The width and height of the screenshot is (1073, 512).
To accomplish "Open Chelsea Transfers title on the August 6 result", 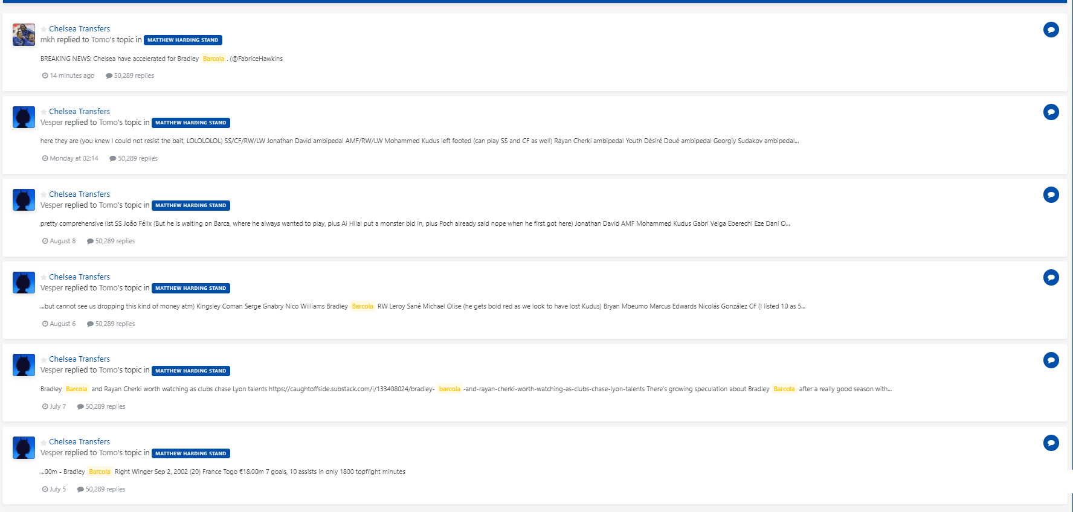I will (x=79, y=277).
